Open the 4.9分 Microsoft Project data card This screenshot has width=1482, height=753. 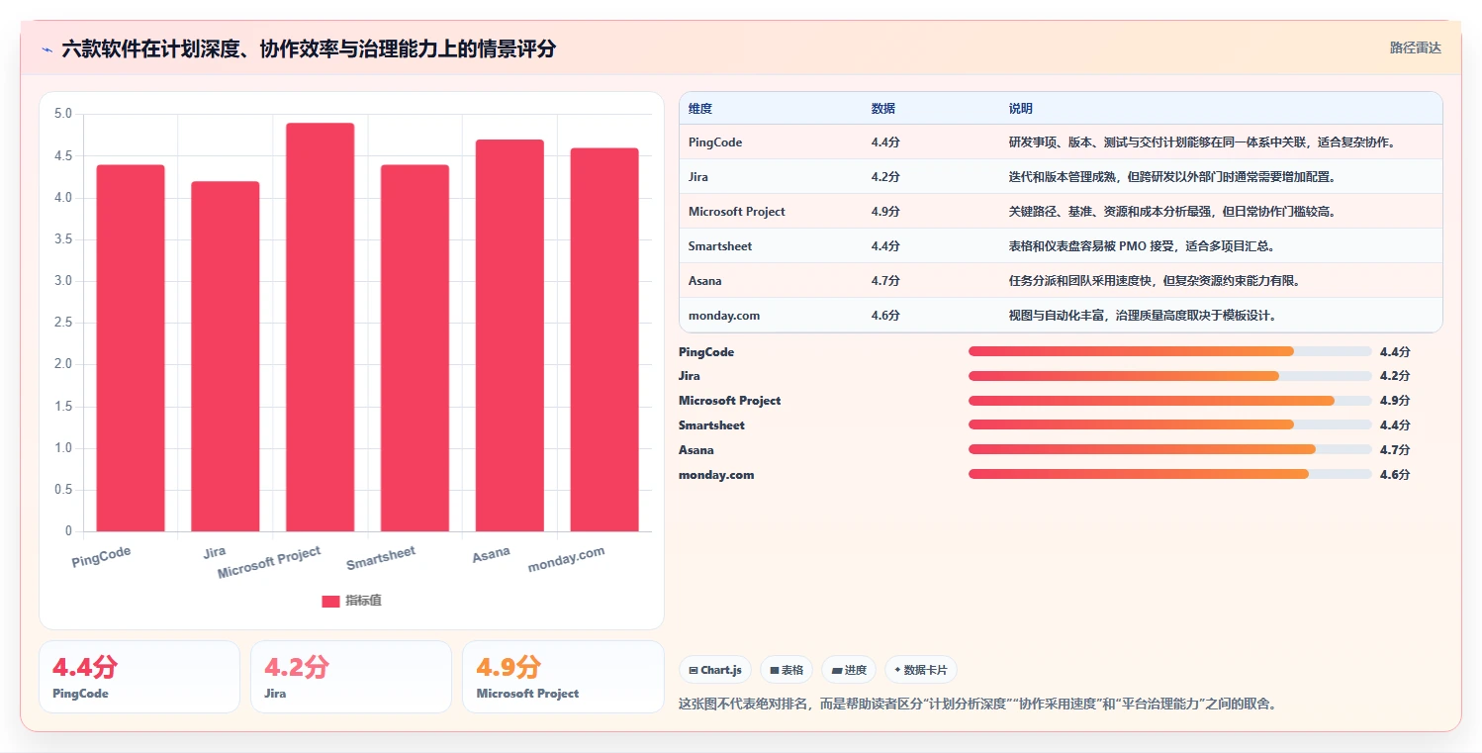coord(563,677)
